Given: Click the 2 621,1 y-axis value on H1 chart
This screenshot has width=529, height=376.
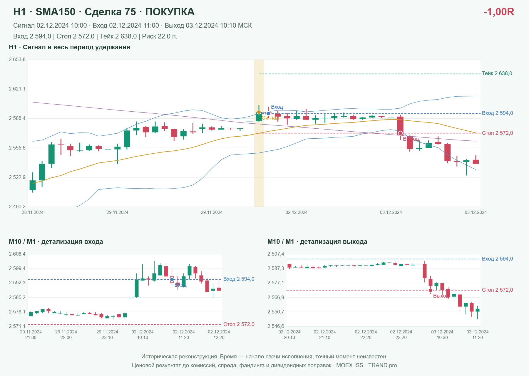Looking at the screenshot, I should coord(17,89).
